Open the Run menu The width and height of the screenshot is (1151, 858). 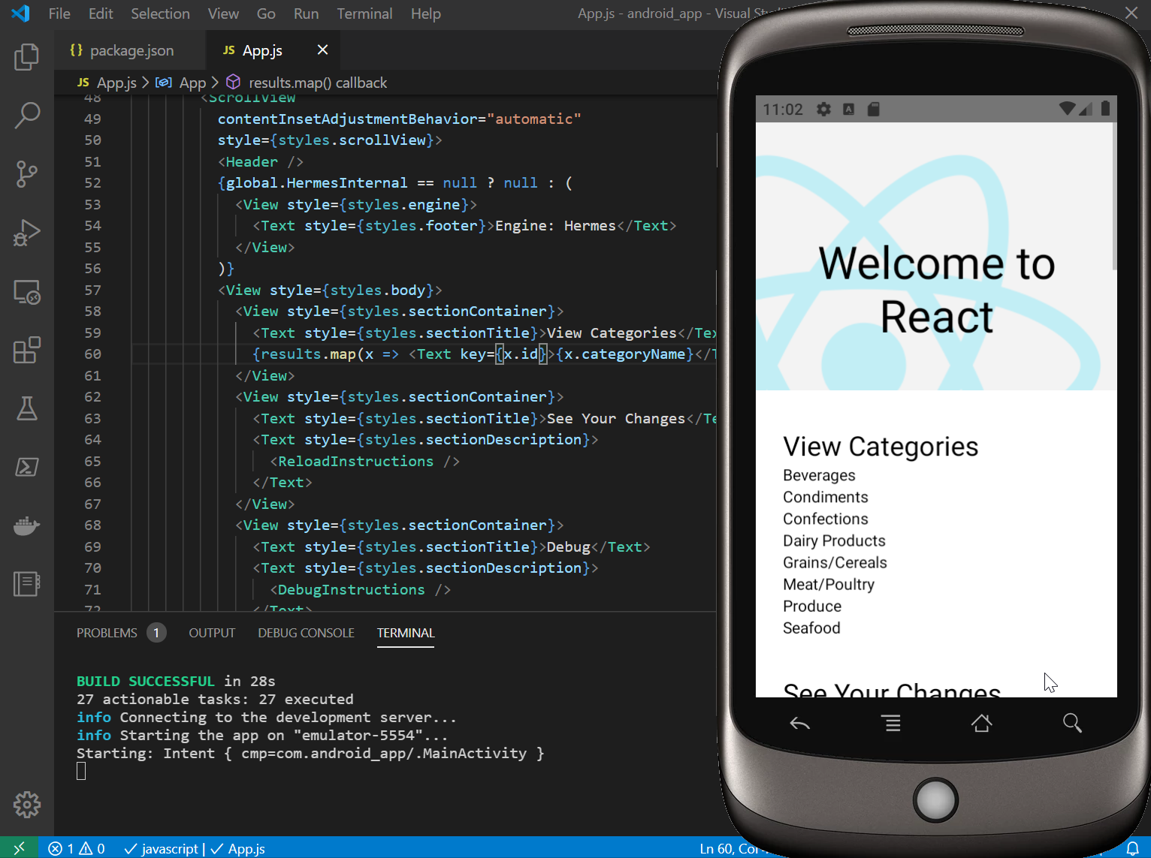(x=306, y=14)
